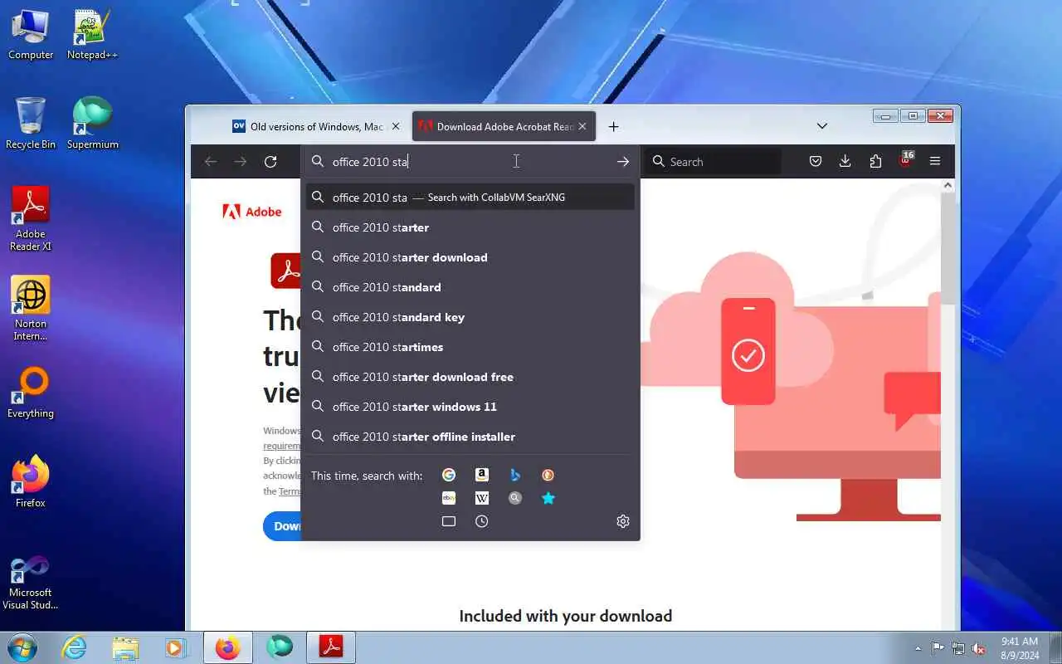Choose suggestion 'office 2010 standard key'

coord(470,317)
